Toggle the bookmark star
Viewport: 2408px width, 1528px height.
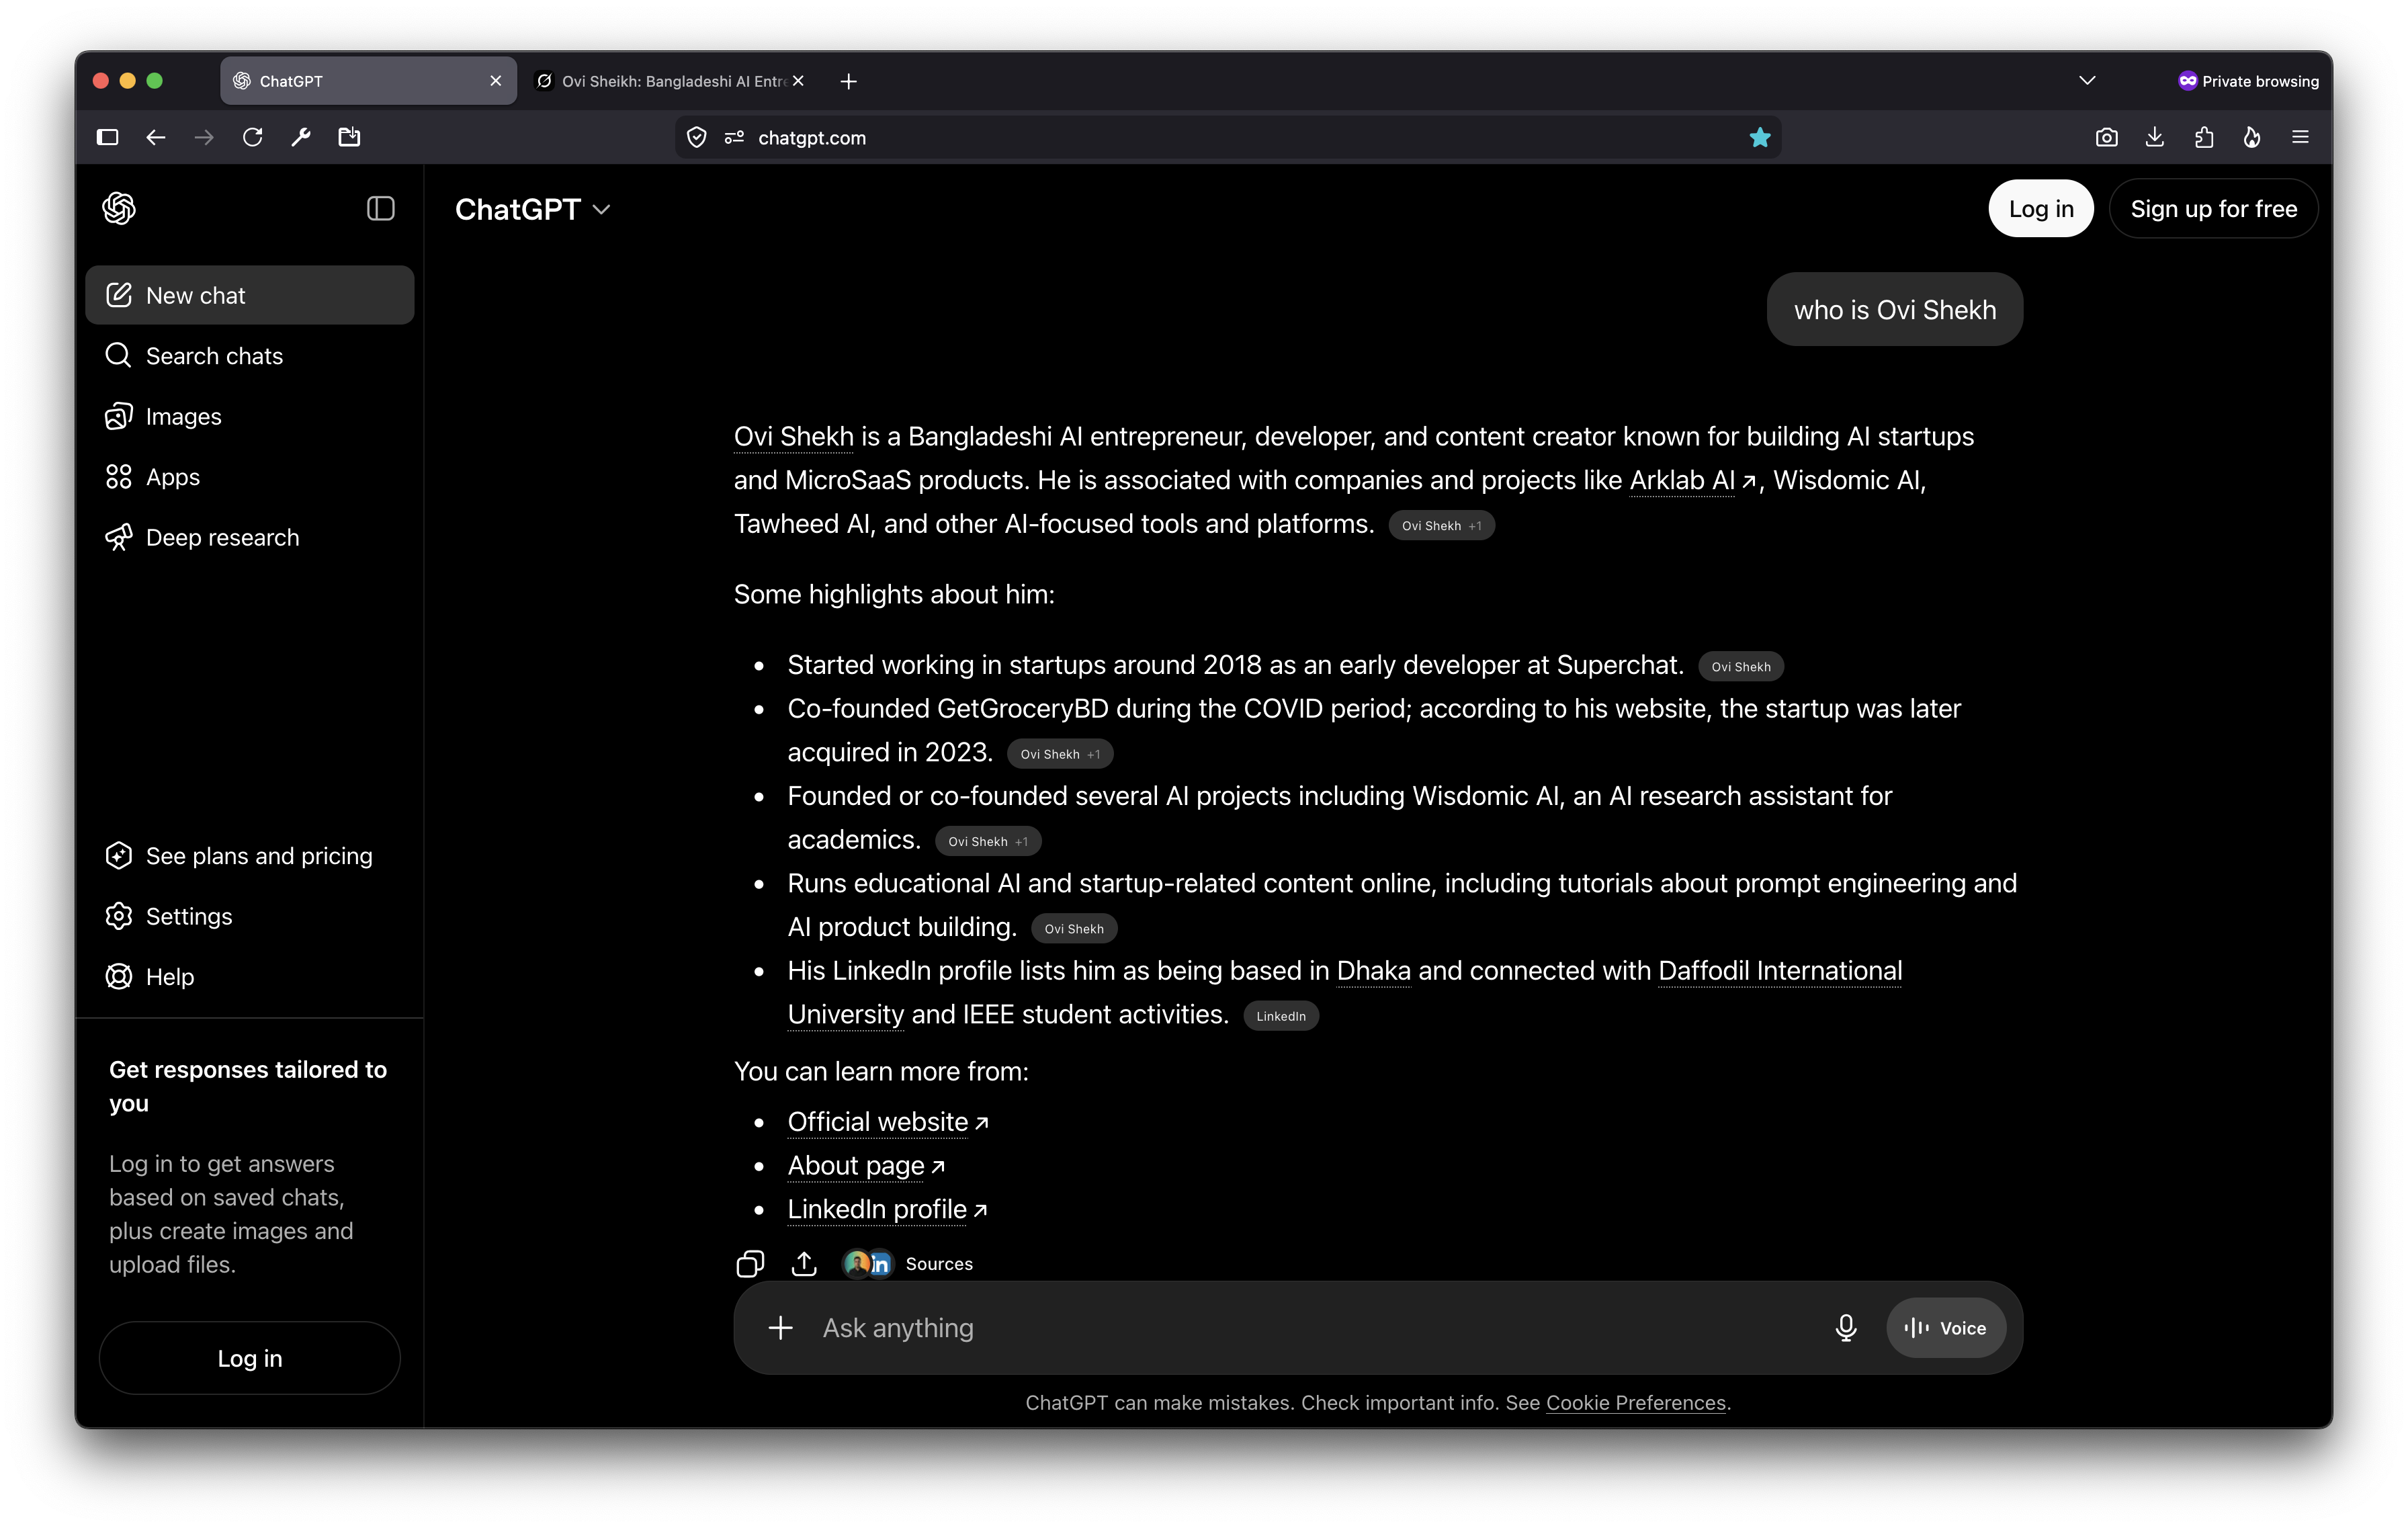[1760, 138]
